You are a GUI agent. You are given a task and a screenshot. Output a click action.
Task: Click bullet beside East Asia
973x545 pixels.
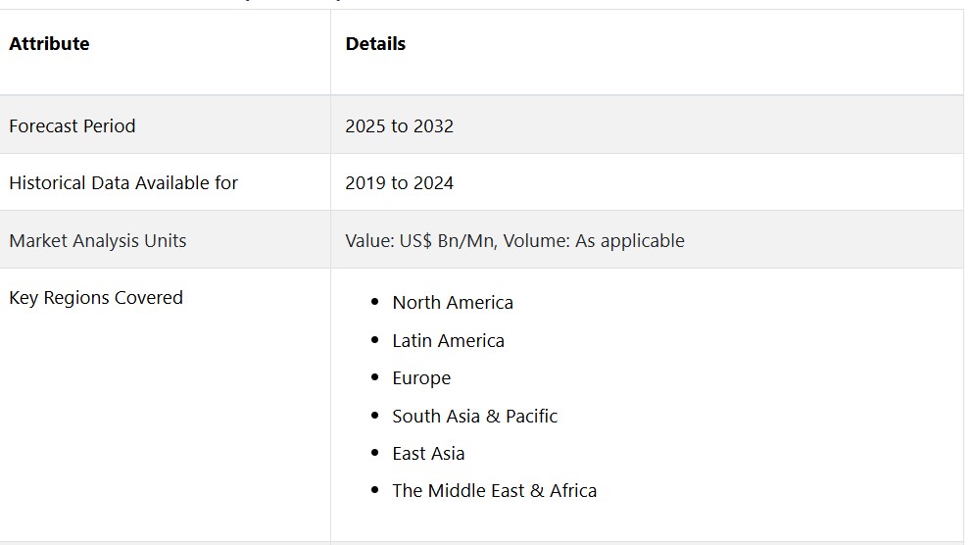375,453
